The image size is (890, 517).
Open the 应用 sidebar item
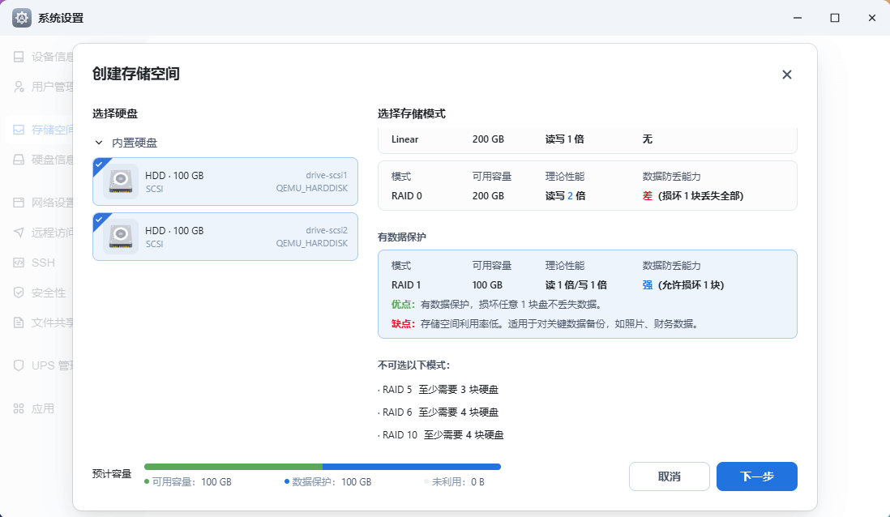point(42,408)
